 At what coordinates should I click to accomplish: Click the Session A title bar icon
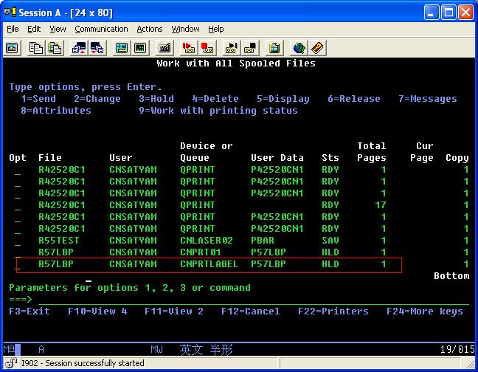tap(10, 13)
